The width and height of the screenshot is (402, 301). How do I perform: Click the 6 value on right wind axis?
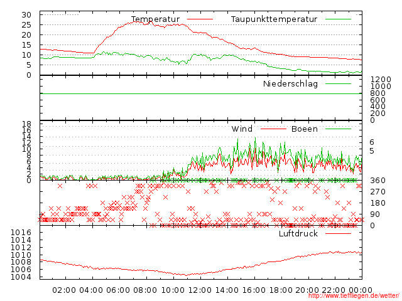coord(372,142)
